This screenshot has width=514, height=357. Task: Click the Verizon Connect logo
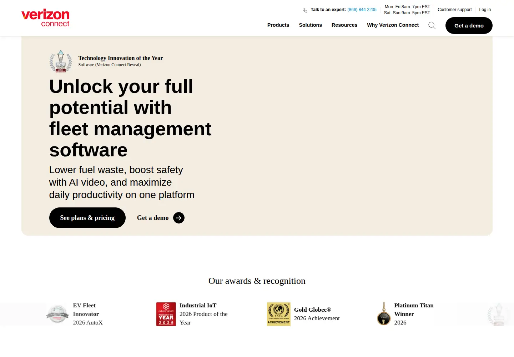tap(45, 18)
